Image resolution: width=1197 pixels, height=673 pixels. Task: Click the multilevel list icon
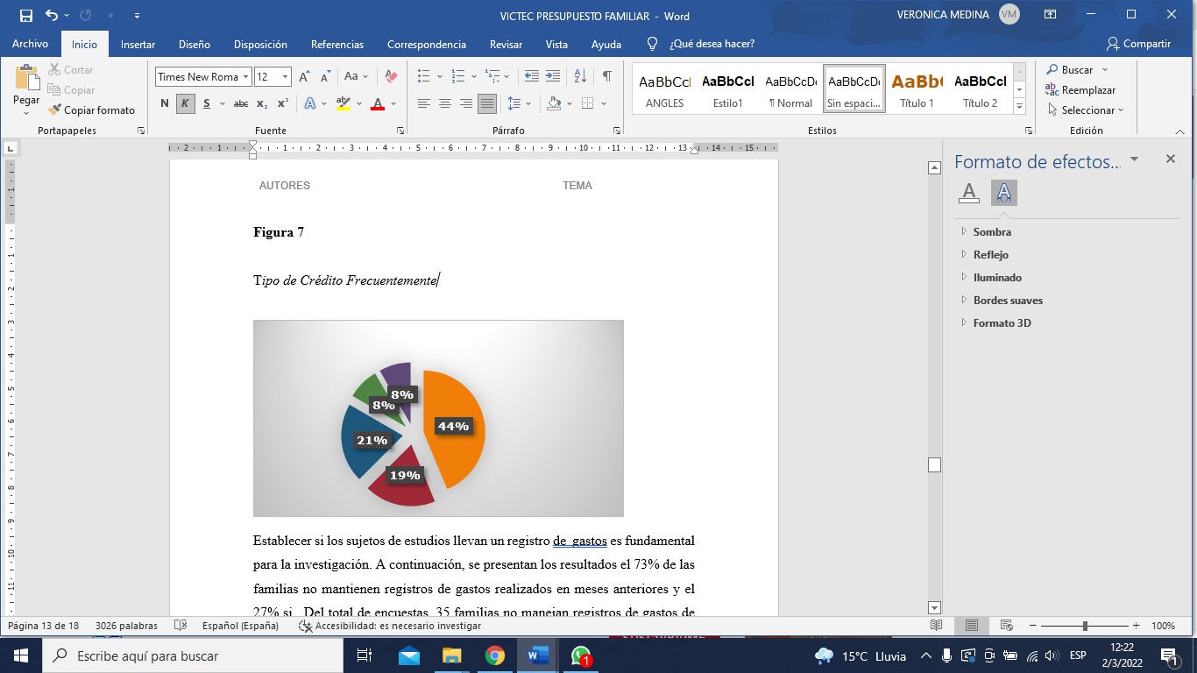click(x=493, y=76)
